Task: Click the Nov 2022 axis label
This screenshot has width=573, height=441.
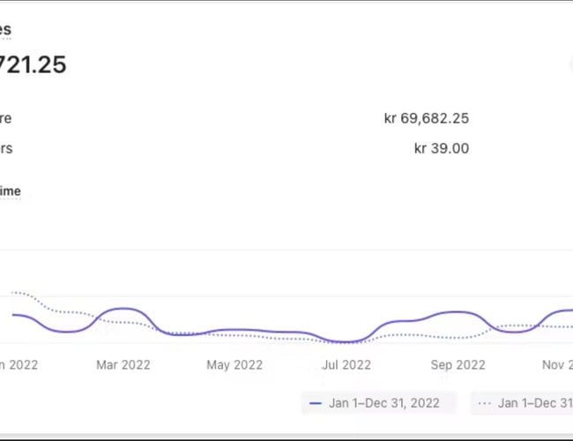Action: [557, 364]
